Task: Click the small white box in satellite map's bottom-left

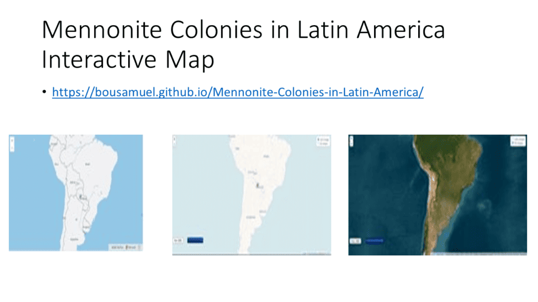Action: [355, 241]
